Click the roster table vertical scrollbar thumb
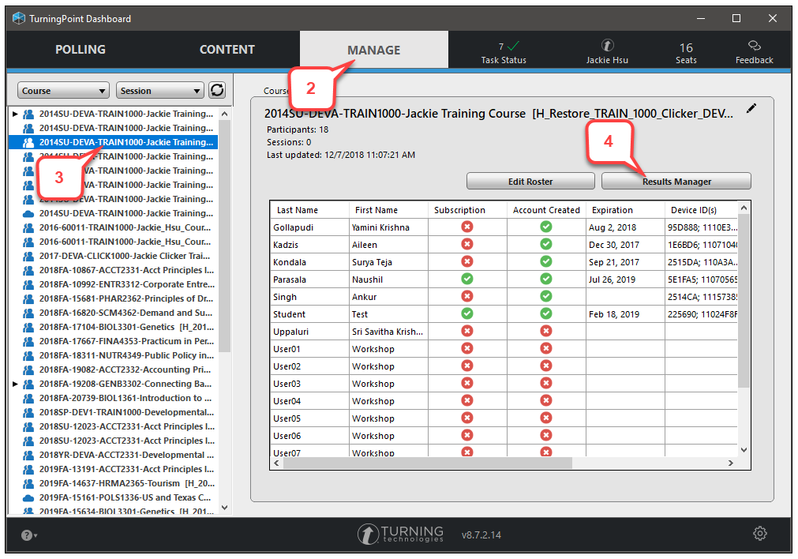This screenshot has width=798, height=559. (744, 300)
